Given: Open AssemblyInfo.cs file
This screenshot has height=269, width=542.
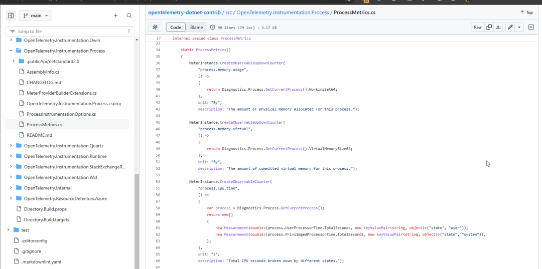Looking at the screenshot, I should coord(43,72).
